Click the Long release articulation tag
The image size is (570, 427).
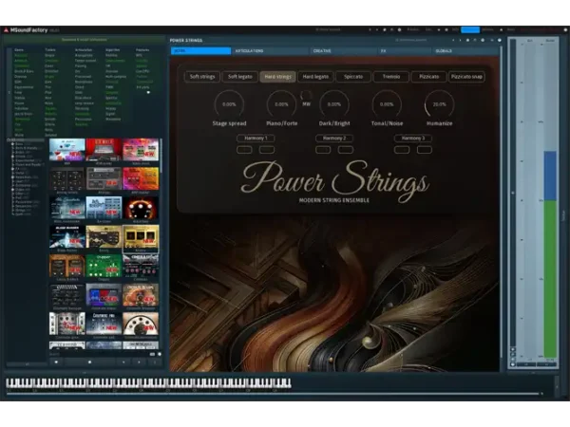[85, 103]
